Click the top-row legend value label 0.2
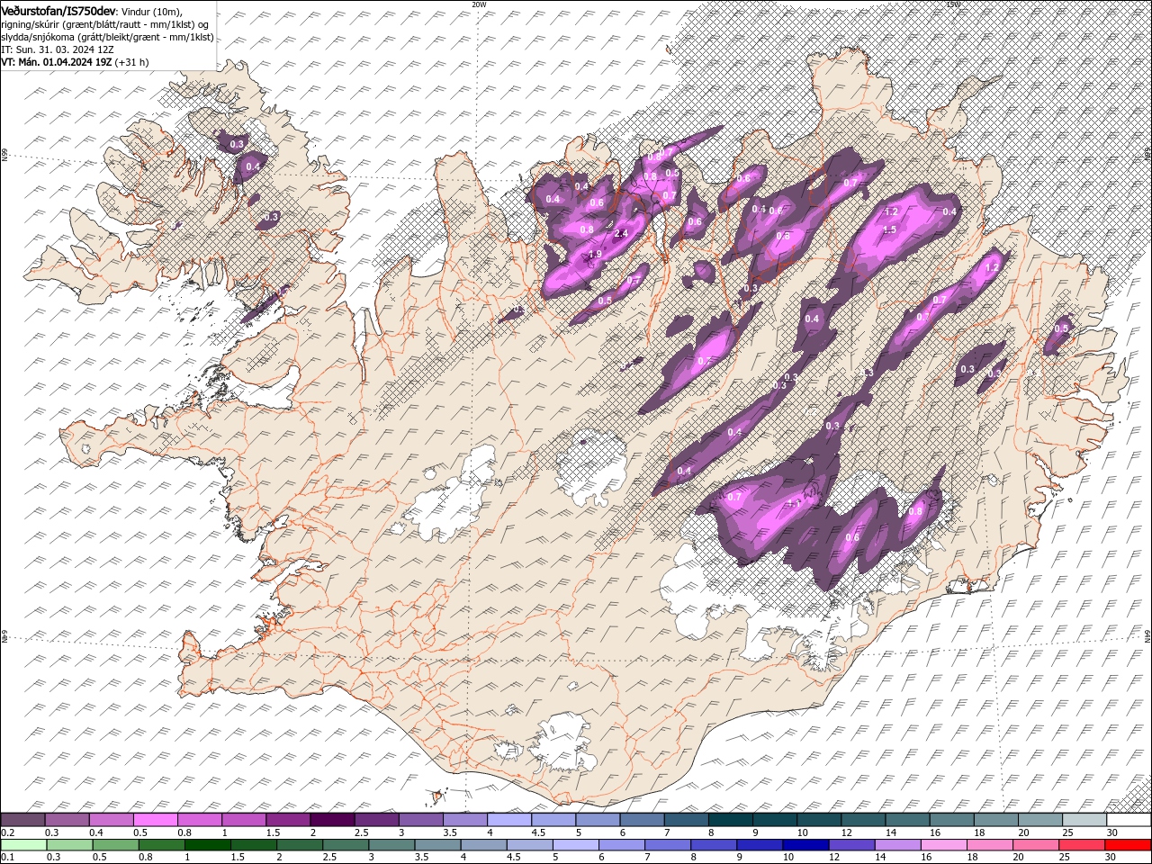The height and width of the screenshot is (864, 1152). click(7, 832)
